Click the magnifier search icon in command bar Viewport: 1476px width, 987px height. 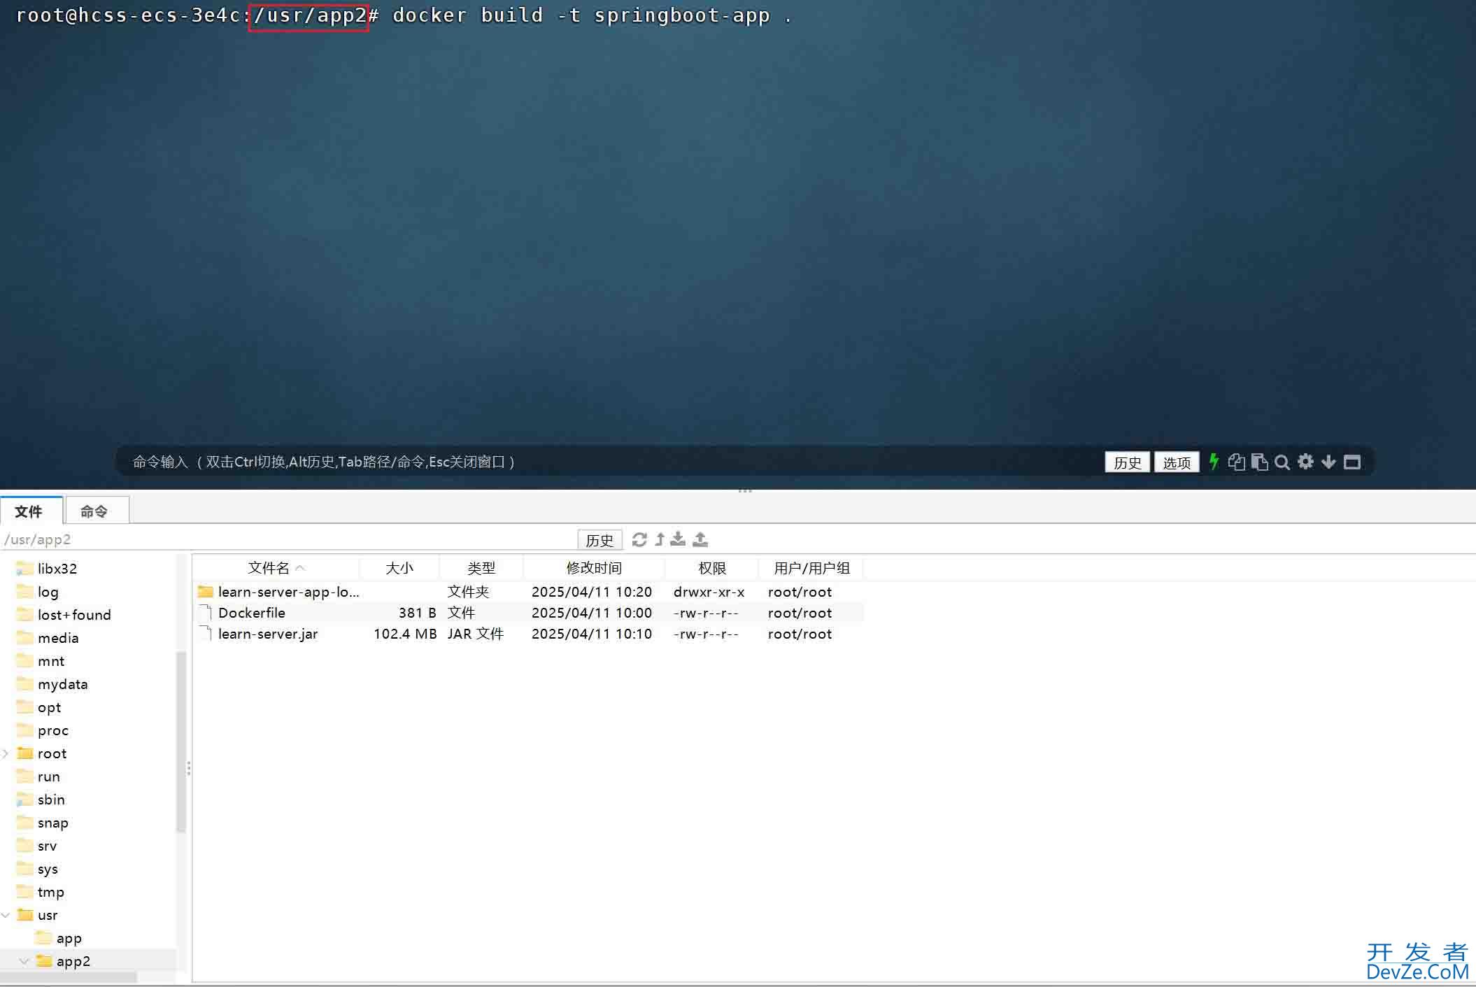[1282, 462]
